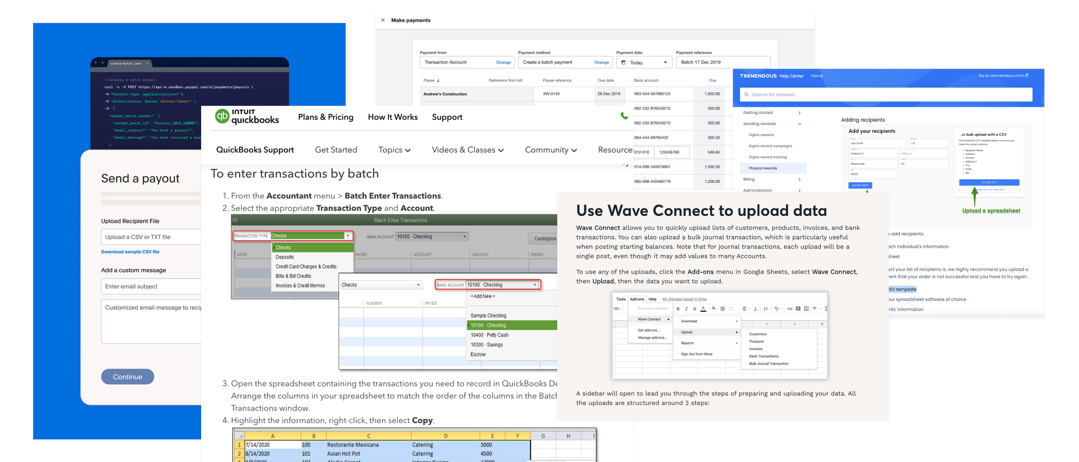Click the text wrapping icon in Sheets toolbar
Screen dimensions: 1079x462
[x=766, y=309]
